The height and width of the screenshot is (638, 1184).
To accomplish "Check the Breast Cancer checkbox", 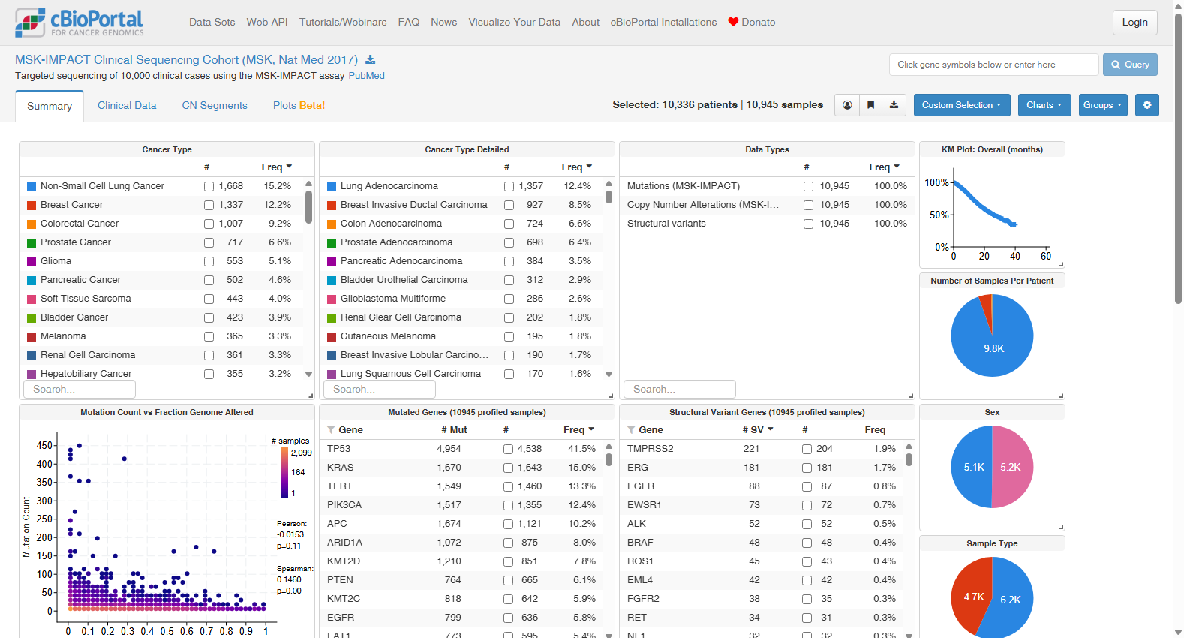I will click(209, 205).
